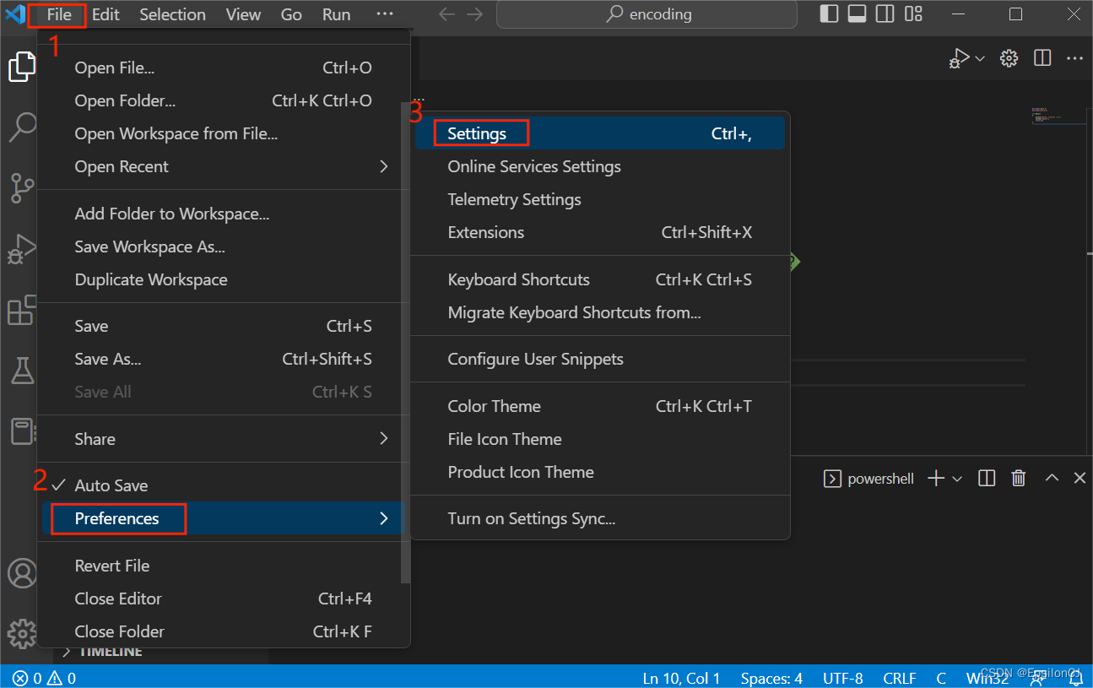Choose Open File... in File menu
The width and height of the screenshot is (1093, 688).
tap(222, 68)
